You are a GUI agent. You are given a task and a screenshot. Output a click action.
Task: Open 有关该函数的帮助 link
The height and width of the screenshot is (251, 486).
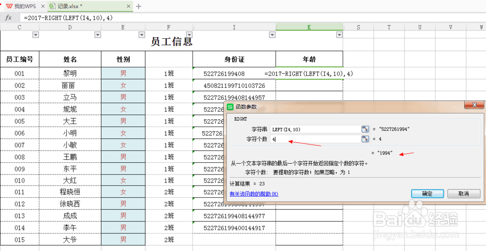[x=254, y=194]
